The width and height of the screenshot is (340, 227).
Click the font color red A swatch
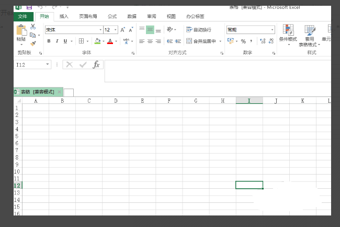109,41
